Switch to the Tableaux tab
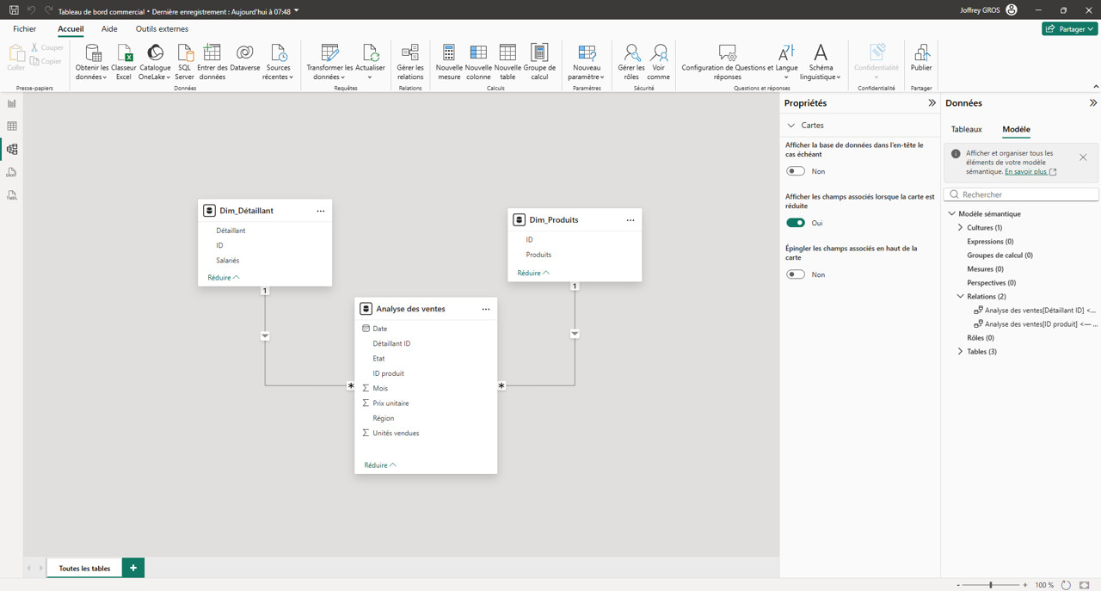The image size is (1101, 591). click(966, 129)
